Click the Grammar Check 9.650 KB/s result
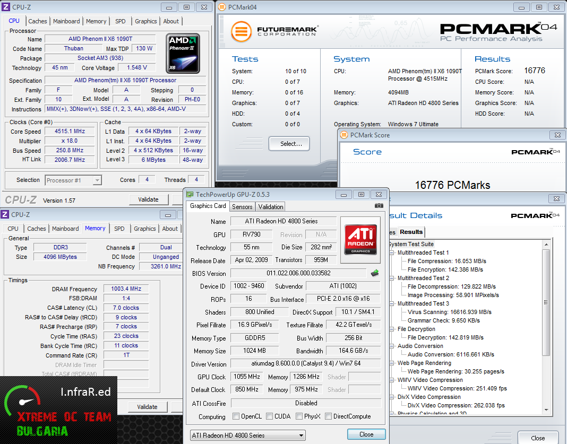The width and height of the screenshot is (567, 444). pyautogui.click(x=444, y=320)
